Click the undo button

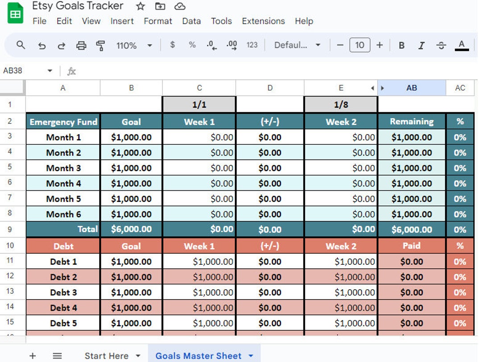tap(42, 45)
